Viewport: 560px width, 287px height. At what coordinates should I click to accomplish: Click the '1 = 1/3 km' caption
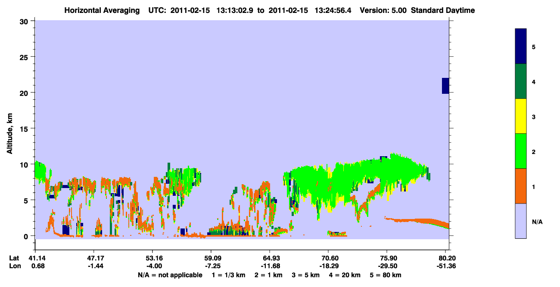[x=229, y=275]
